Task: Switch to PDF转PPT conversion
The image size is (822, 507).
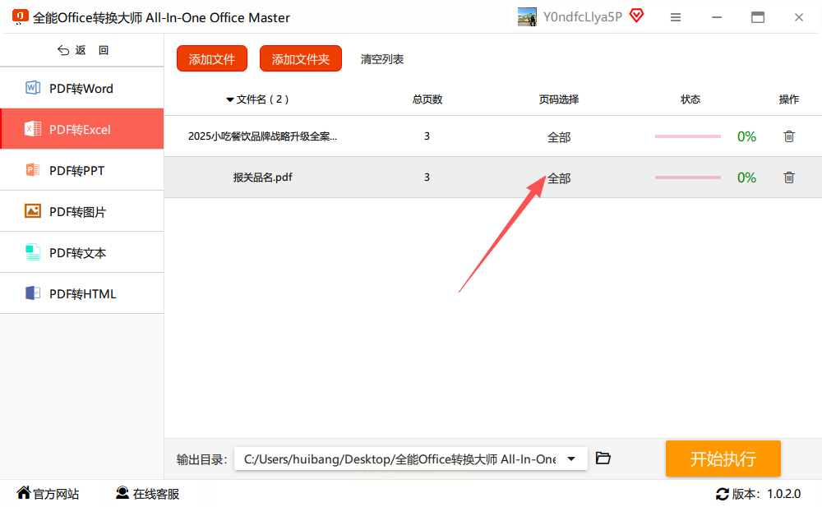Action: (x=81, y=170)
